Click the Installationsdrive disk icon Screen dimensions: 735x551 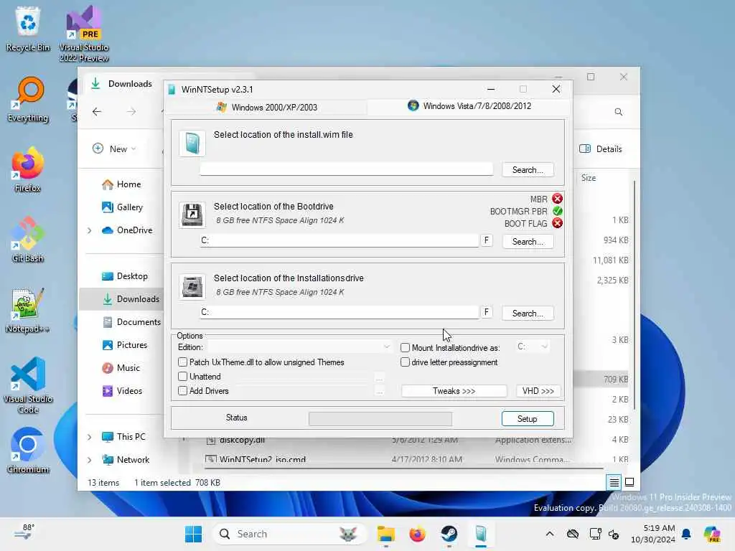(x=192, y=286)
